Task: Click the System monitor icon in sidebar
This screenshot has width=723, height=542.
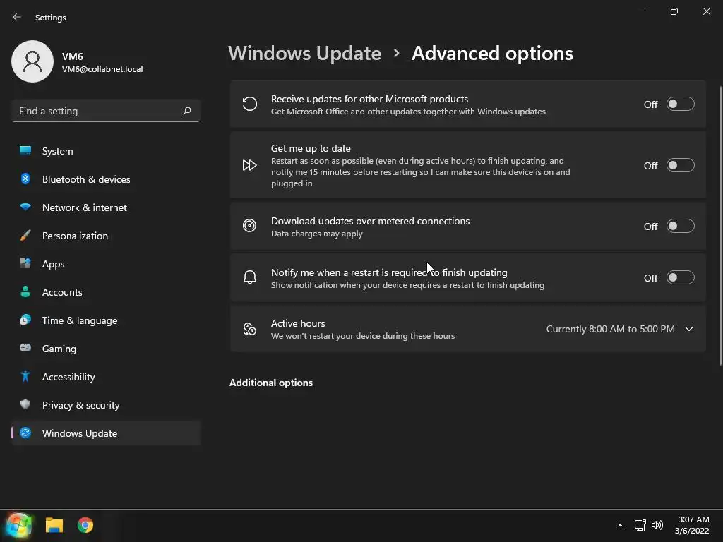Action: 25,150
